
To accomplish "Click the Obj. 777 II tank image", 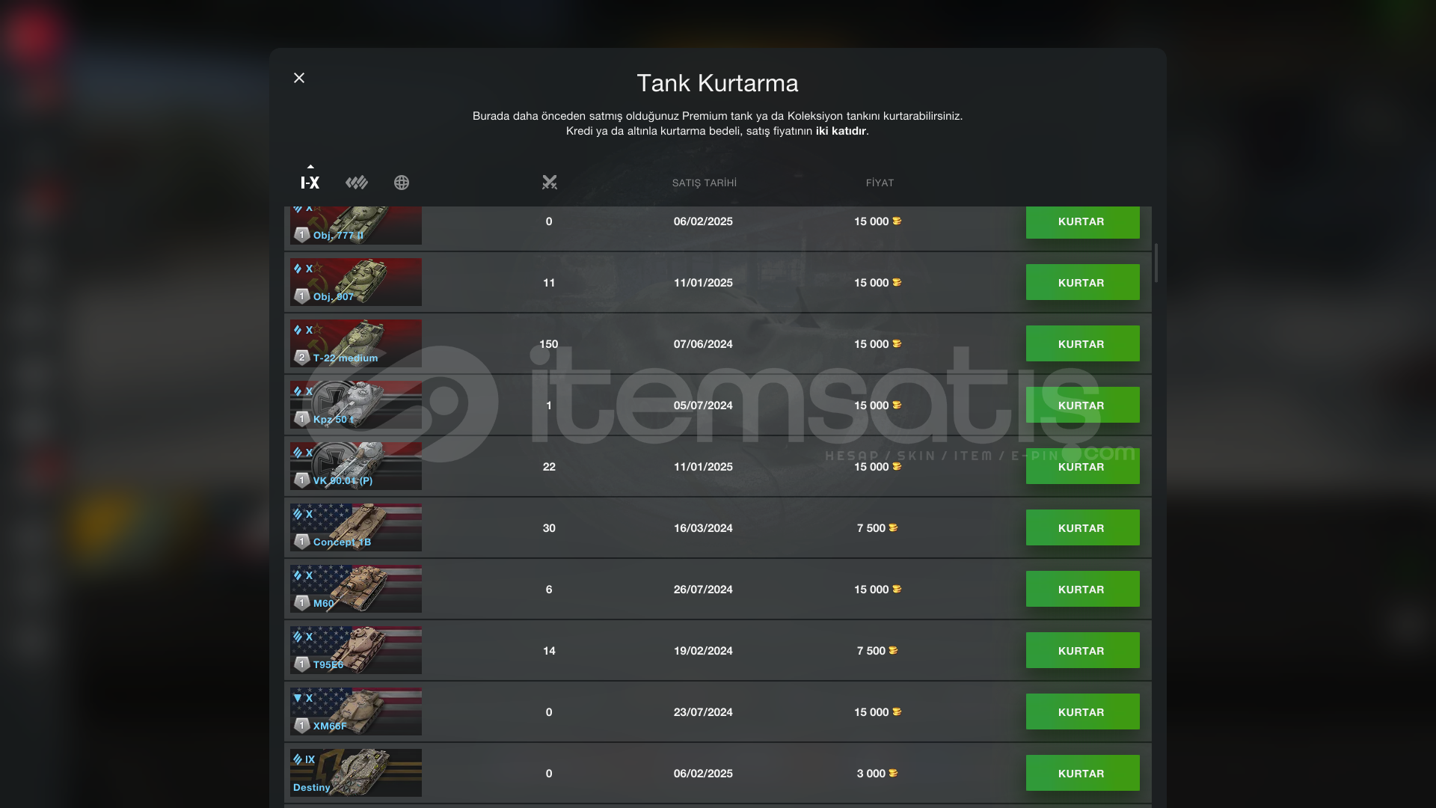I will coord(356,225).
